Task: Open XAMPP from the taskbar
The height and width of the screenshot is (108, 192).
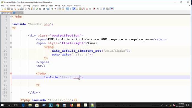Action: 79,105
